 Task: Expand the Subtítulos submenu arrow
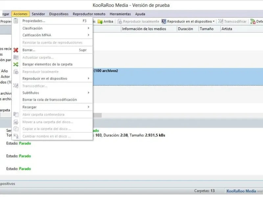(x=88, y=93)
